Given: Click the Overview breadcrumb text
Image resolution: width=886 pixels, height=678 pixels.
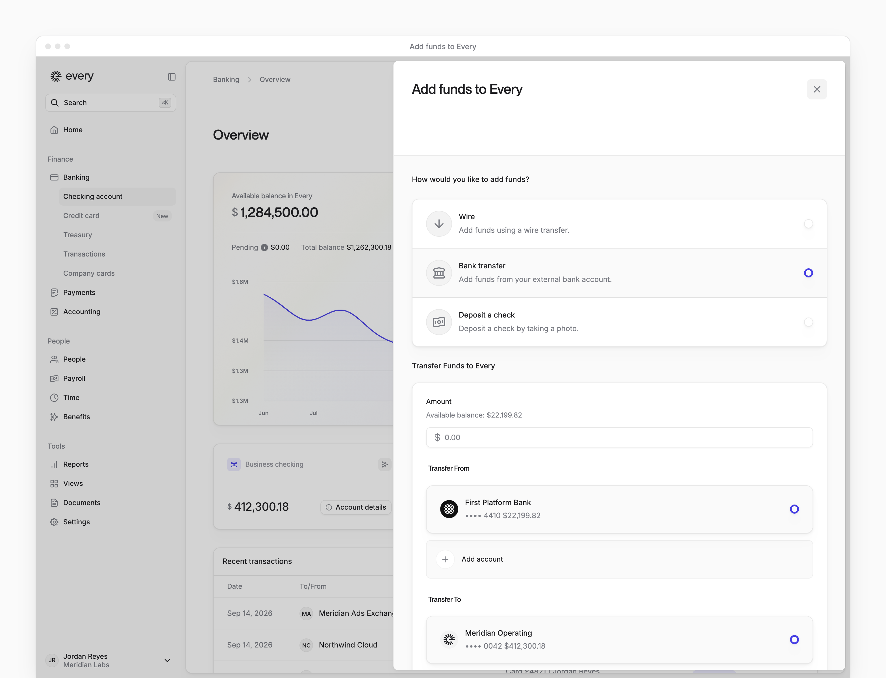Looking at the screenshot, I should click(x=275, y=79).
